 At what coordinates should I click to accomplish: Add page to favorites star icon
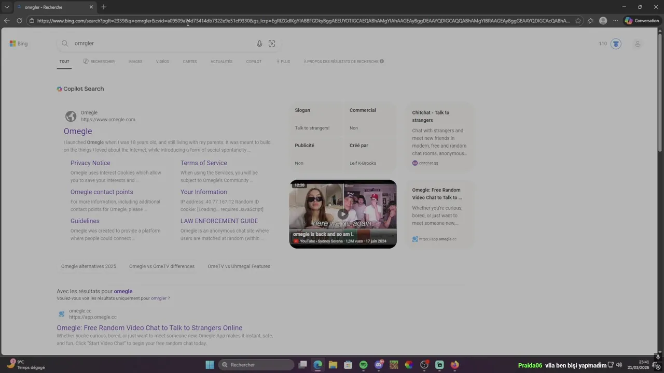pos(578,21)
